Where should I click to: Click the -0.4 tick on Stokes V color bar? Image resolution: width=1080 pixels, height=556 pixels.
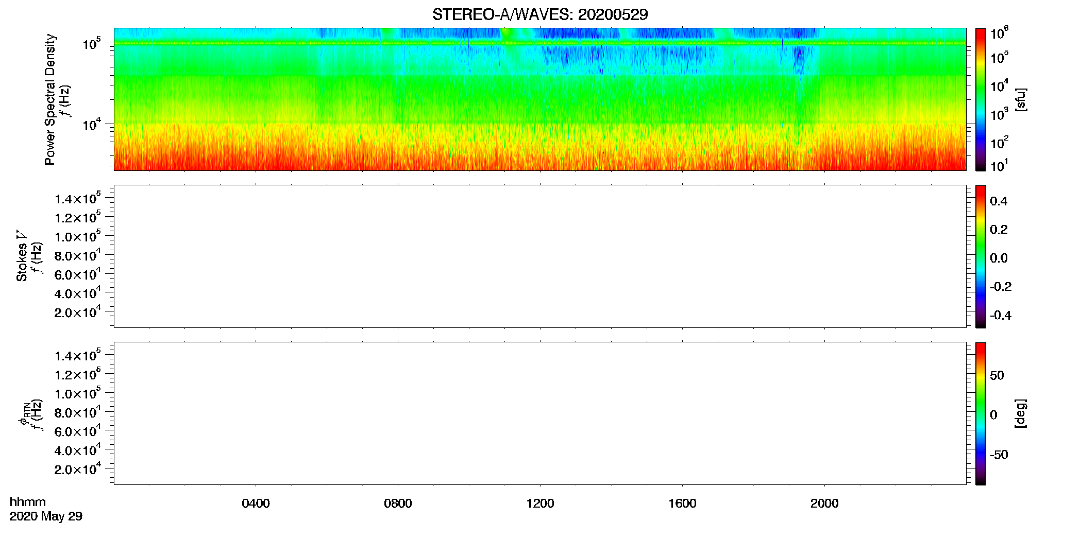[1001, 315]
